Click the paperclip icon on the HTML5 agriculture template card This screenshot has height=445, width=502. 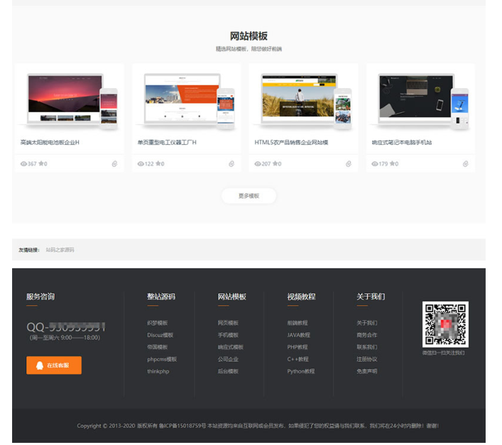(x=349, y=164)
